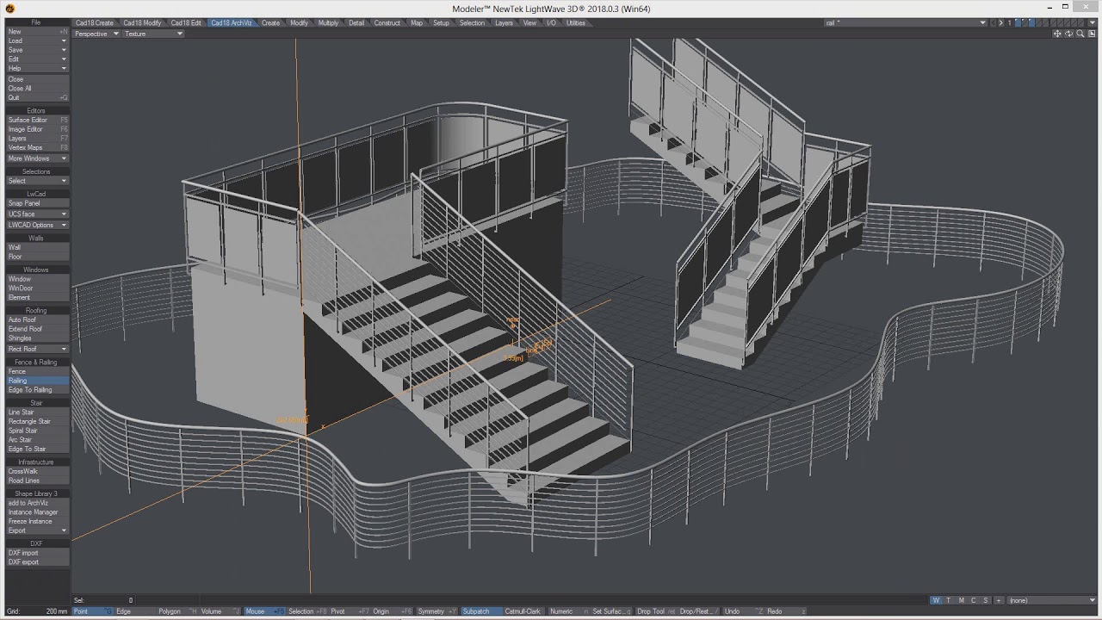Screen dimensions: 1102x620
Task: Select the second layer slot
Action: (1025, 23)
